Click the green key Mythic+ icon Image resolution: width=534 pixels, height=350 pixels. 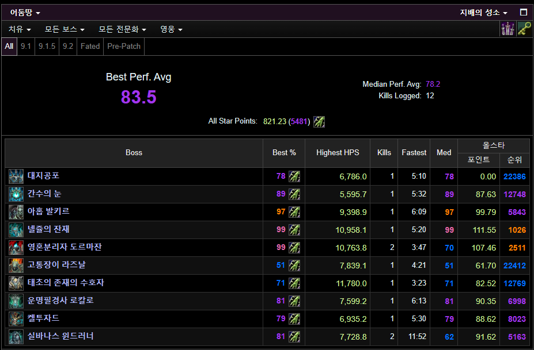tap(524, 29)
